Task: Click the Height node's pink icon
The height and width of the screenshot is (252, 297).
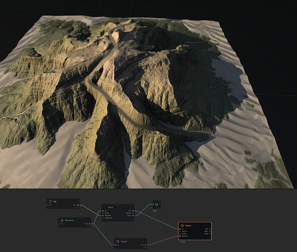Action: click(118, 241)
